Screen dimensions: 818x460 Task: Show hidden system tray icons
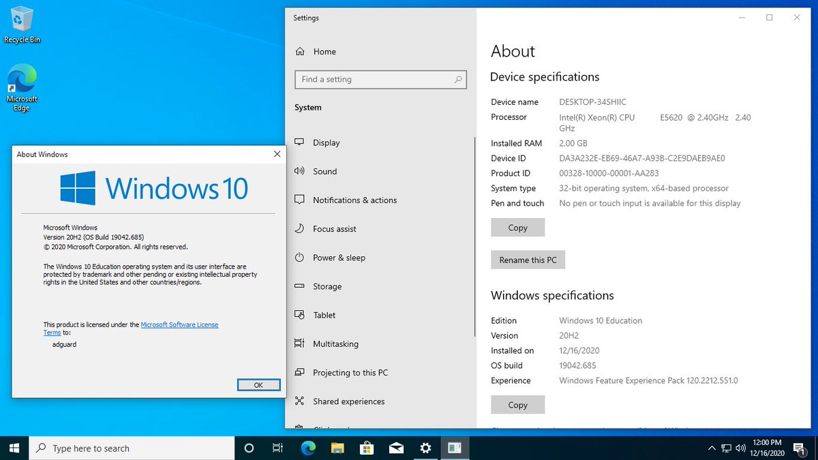click(x=712, y=448)
